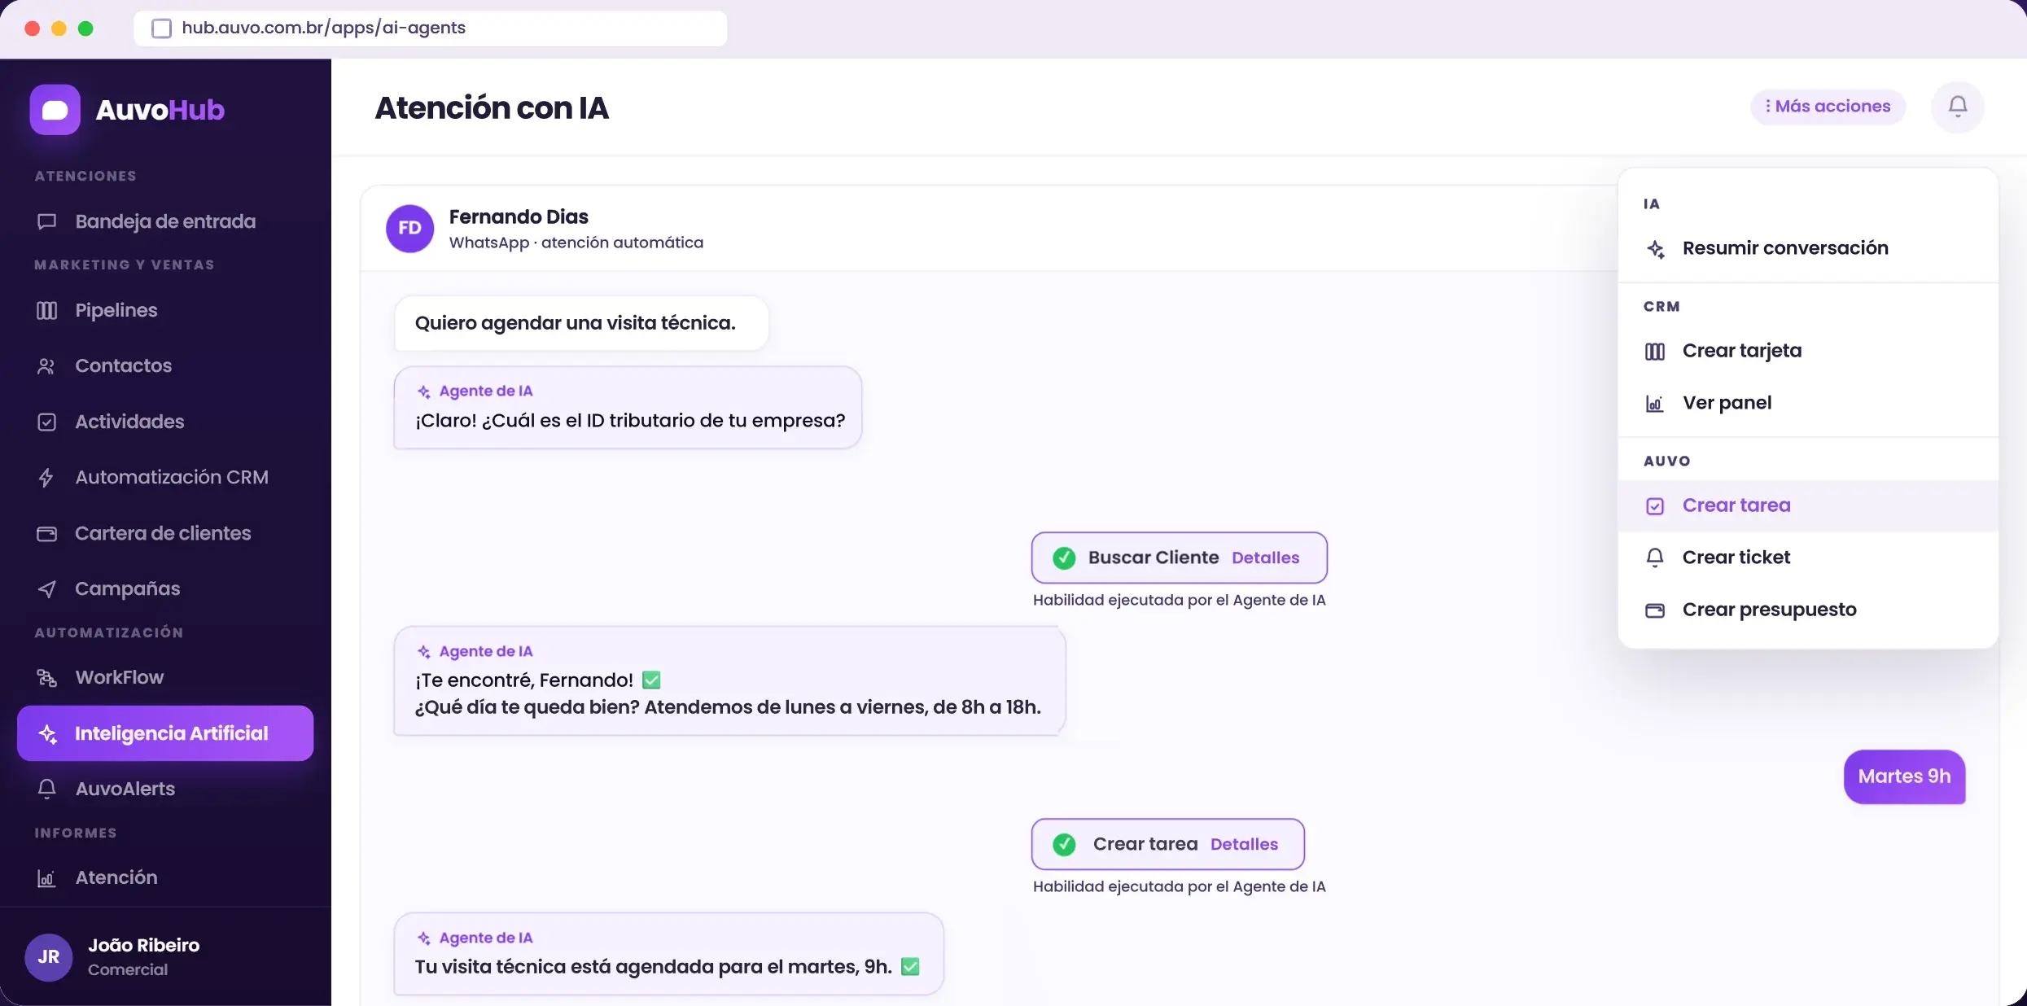
Task: Click the Ver panel chart icon
Action: (x=1655, y=404)
